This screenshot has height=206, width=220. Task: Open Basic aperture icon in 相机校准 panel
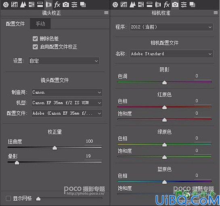coord(115,4)
